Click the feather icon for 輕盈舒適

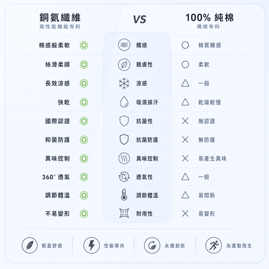30,245
